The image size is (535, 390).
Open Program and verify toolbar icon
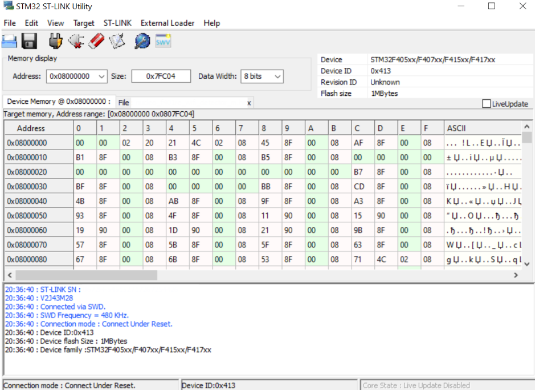point(117,41)
